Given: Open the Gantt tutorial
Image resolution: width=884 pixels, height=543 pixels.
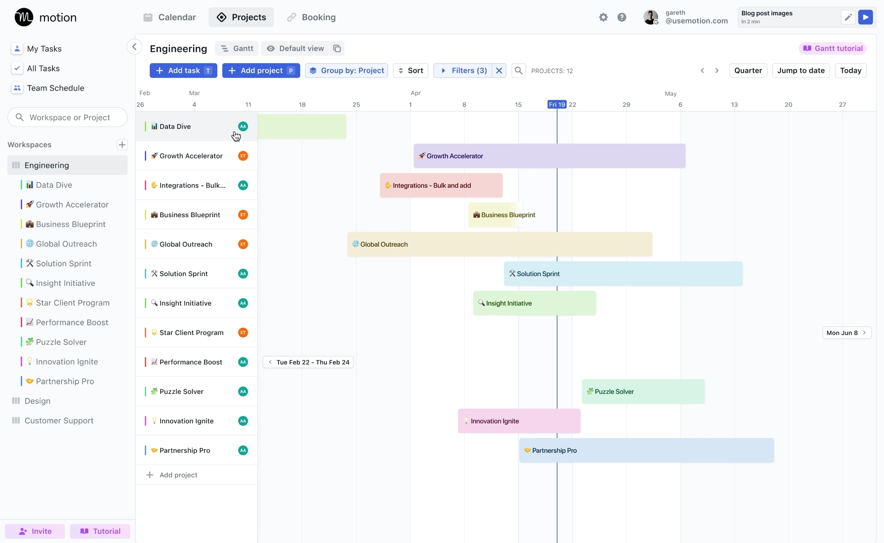Looking at the screenshot, I should coord(832,48).
